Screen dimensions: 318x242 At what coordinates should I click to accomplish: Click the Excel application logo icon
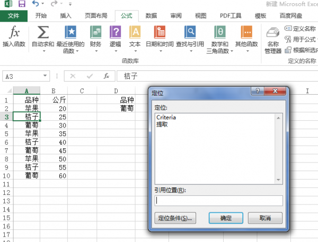click(x=8, y=4)
